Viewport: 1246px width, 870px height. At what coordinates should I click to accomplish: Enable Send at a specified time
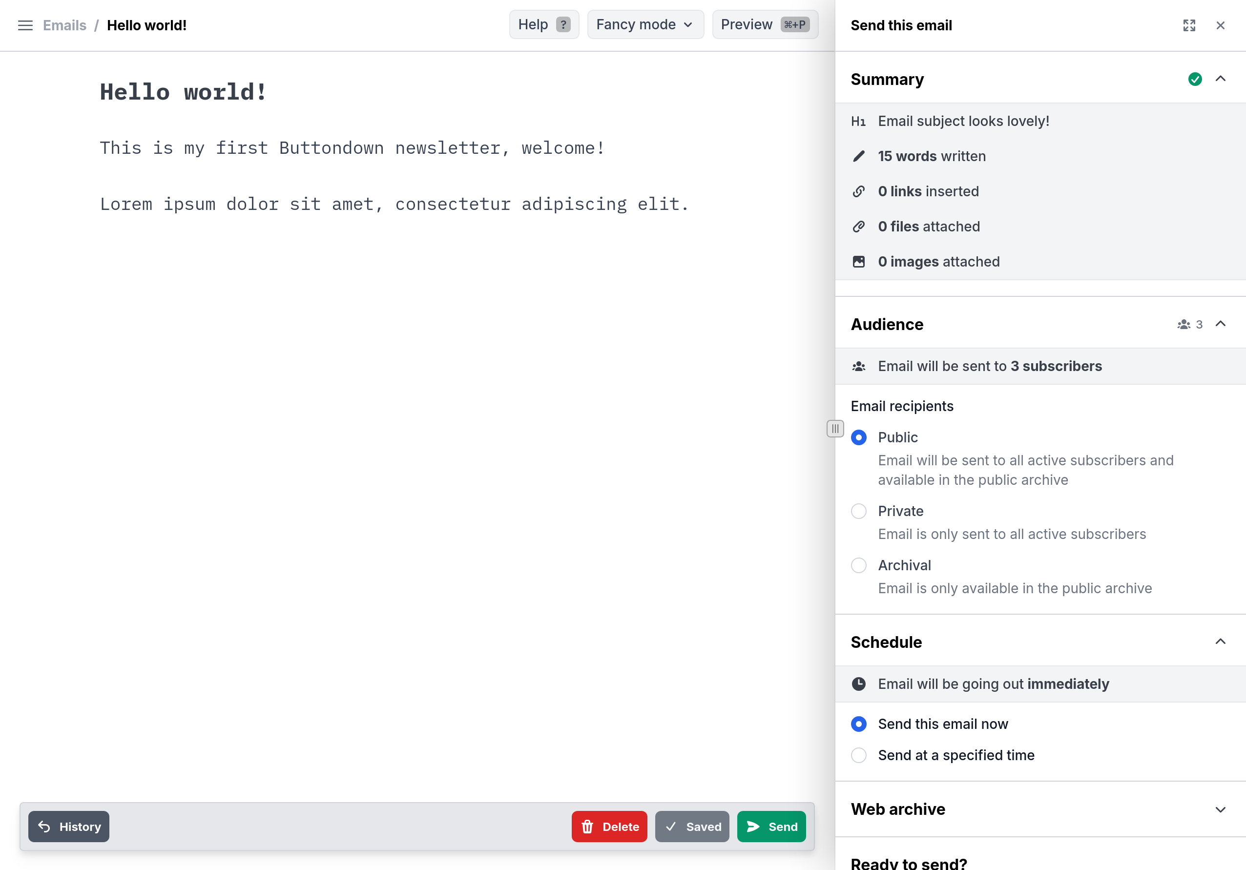pos(859,755)
